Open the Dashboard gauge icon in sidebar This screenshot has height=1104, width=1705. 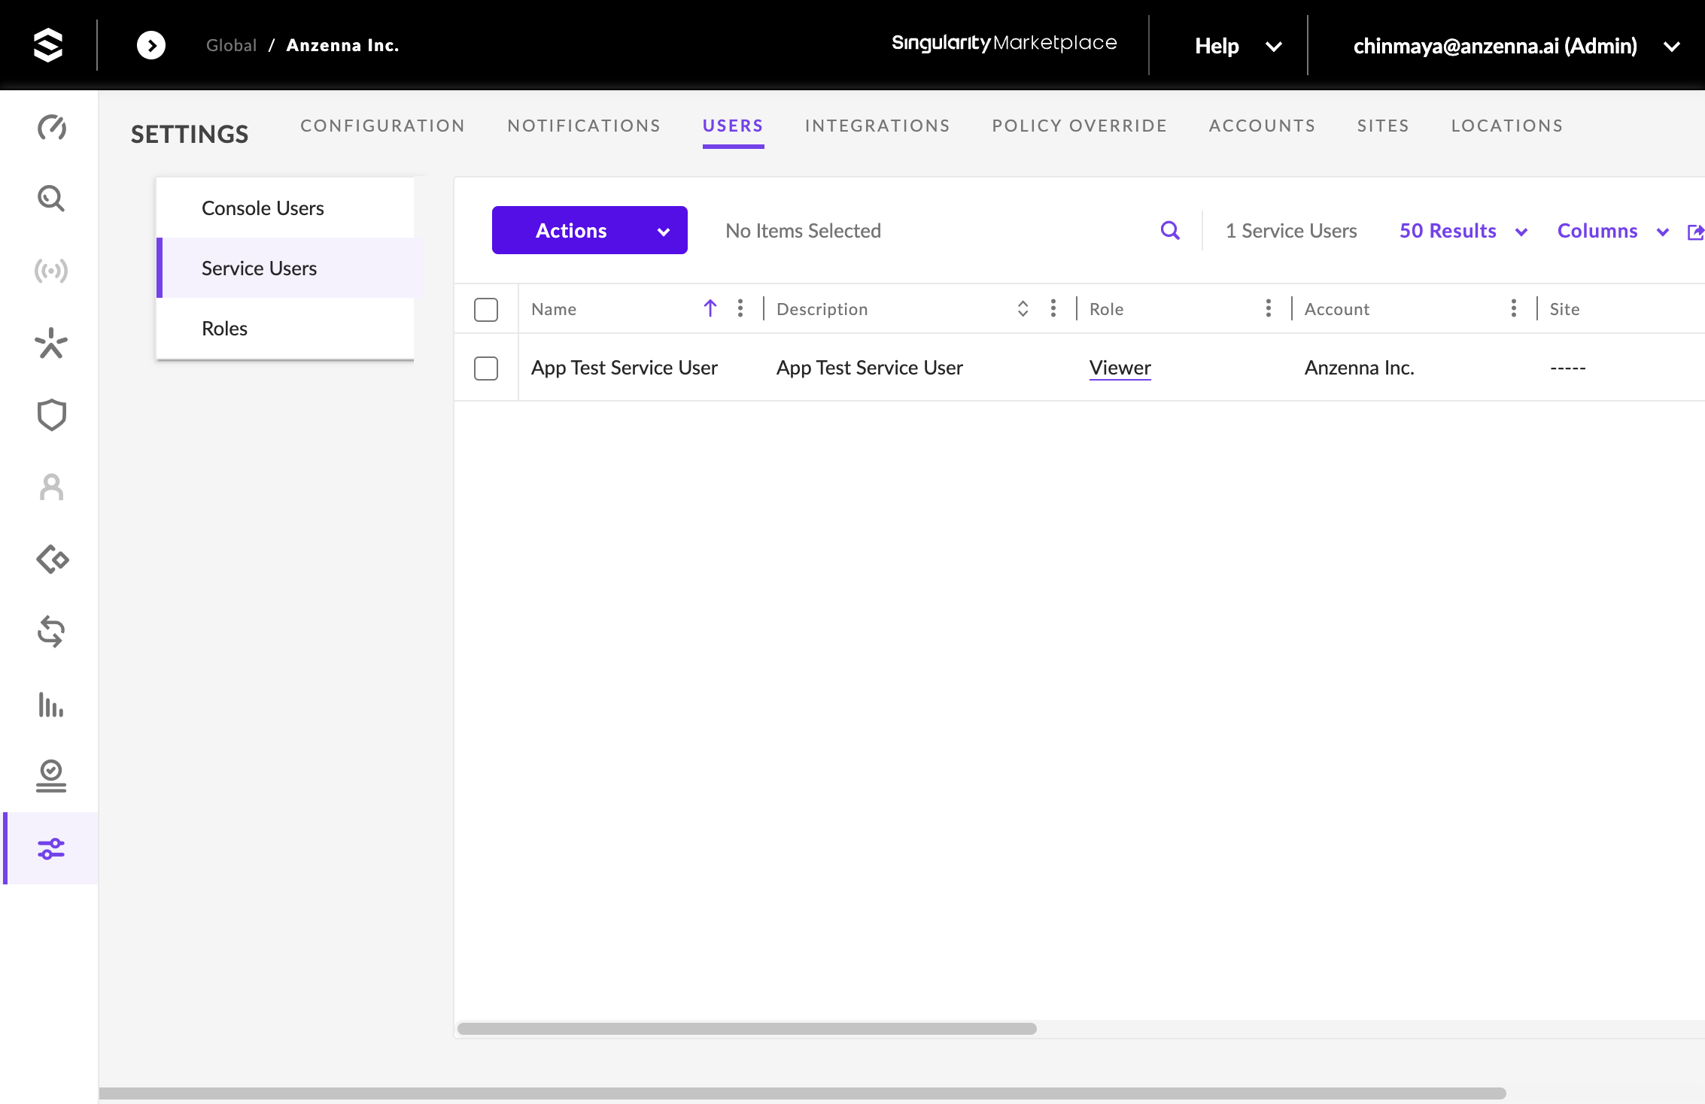coord(51,127)
